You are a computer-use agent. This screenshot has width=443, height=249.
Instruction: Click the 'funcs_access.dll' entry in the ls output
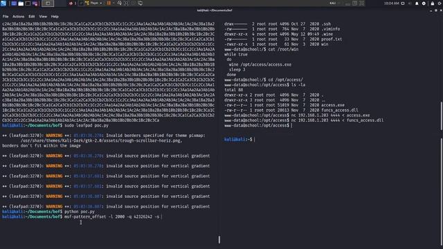[x=340, y=110]
